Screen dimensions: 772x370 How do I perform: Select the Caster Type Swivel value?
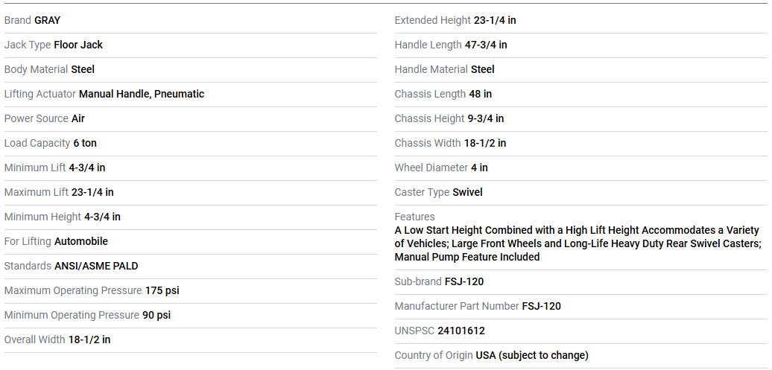tap(467, 192)
